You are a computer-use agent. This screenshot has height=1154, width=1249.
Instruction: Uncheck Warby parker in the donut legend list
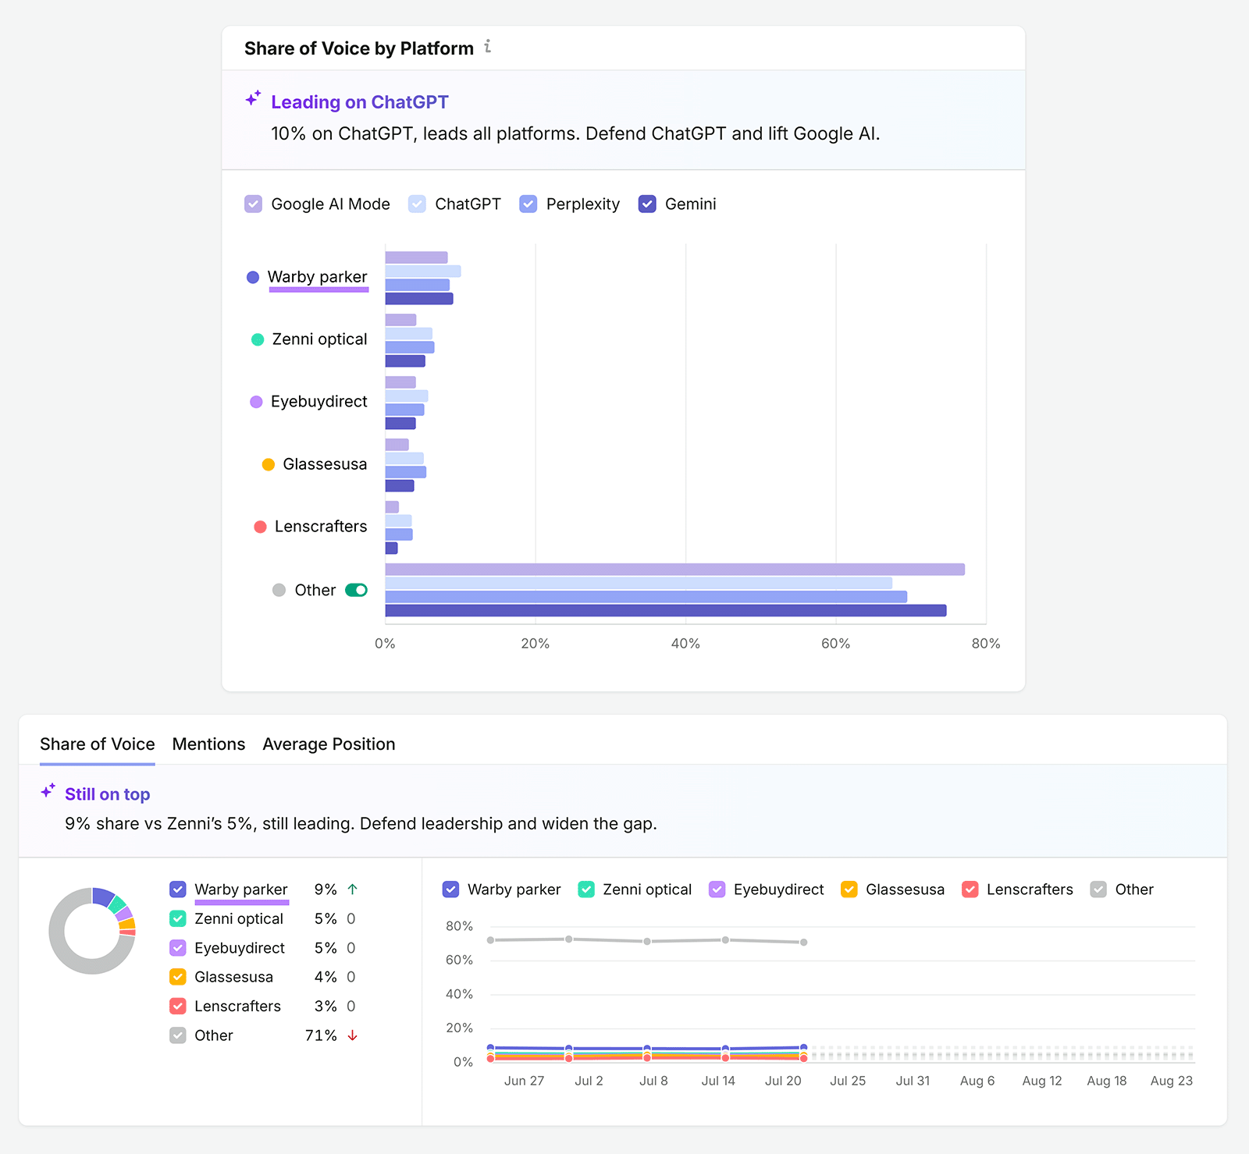(x=178, y=889)
